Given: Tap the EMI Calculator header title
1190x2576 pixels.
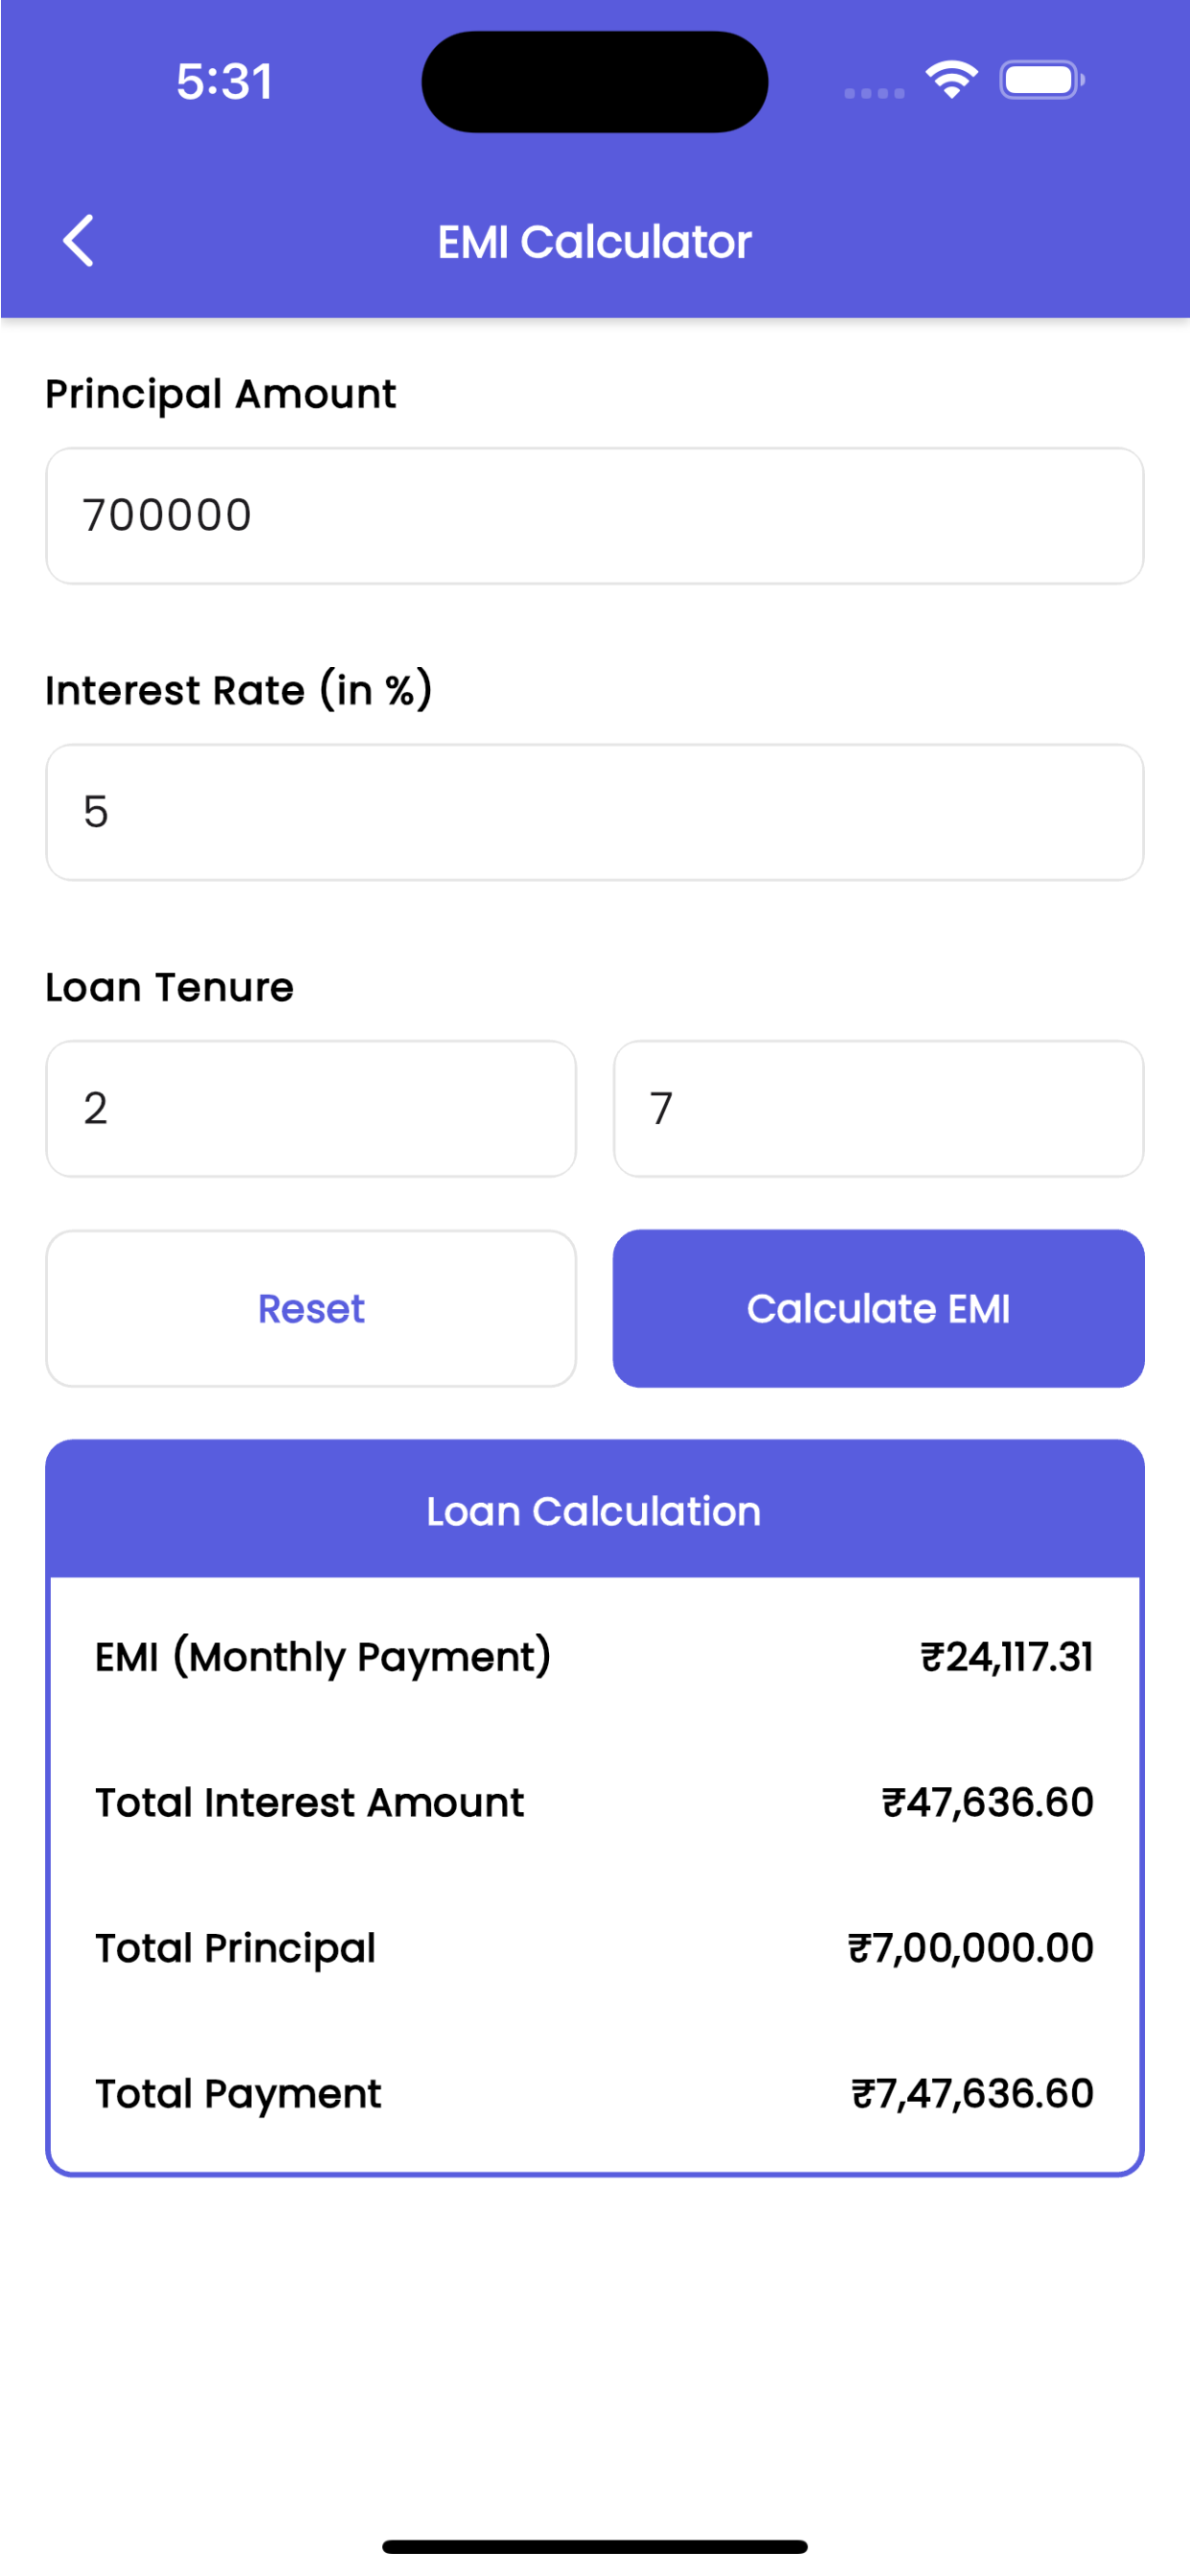Looking at the screenshot, I should tap(595, 242).
